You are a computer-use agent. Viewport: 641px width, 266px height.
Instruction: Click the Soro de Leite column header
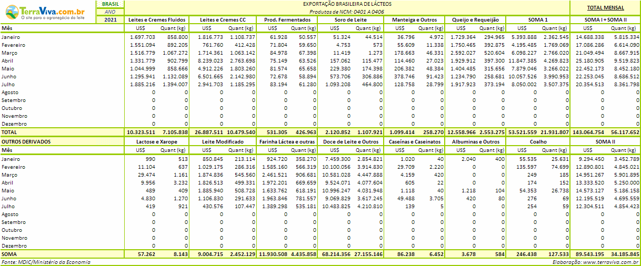coord(351,20)
